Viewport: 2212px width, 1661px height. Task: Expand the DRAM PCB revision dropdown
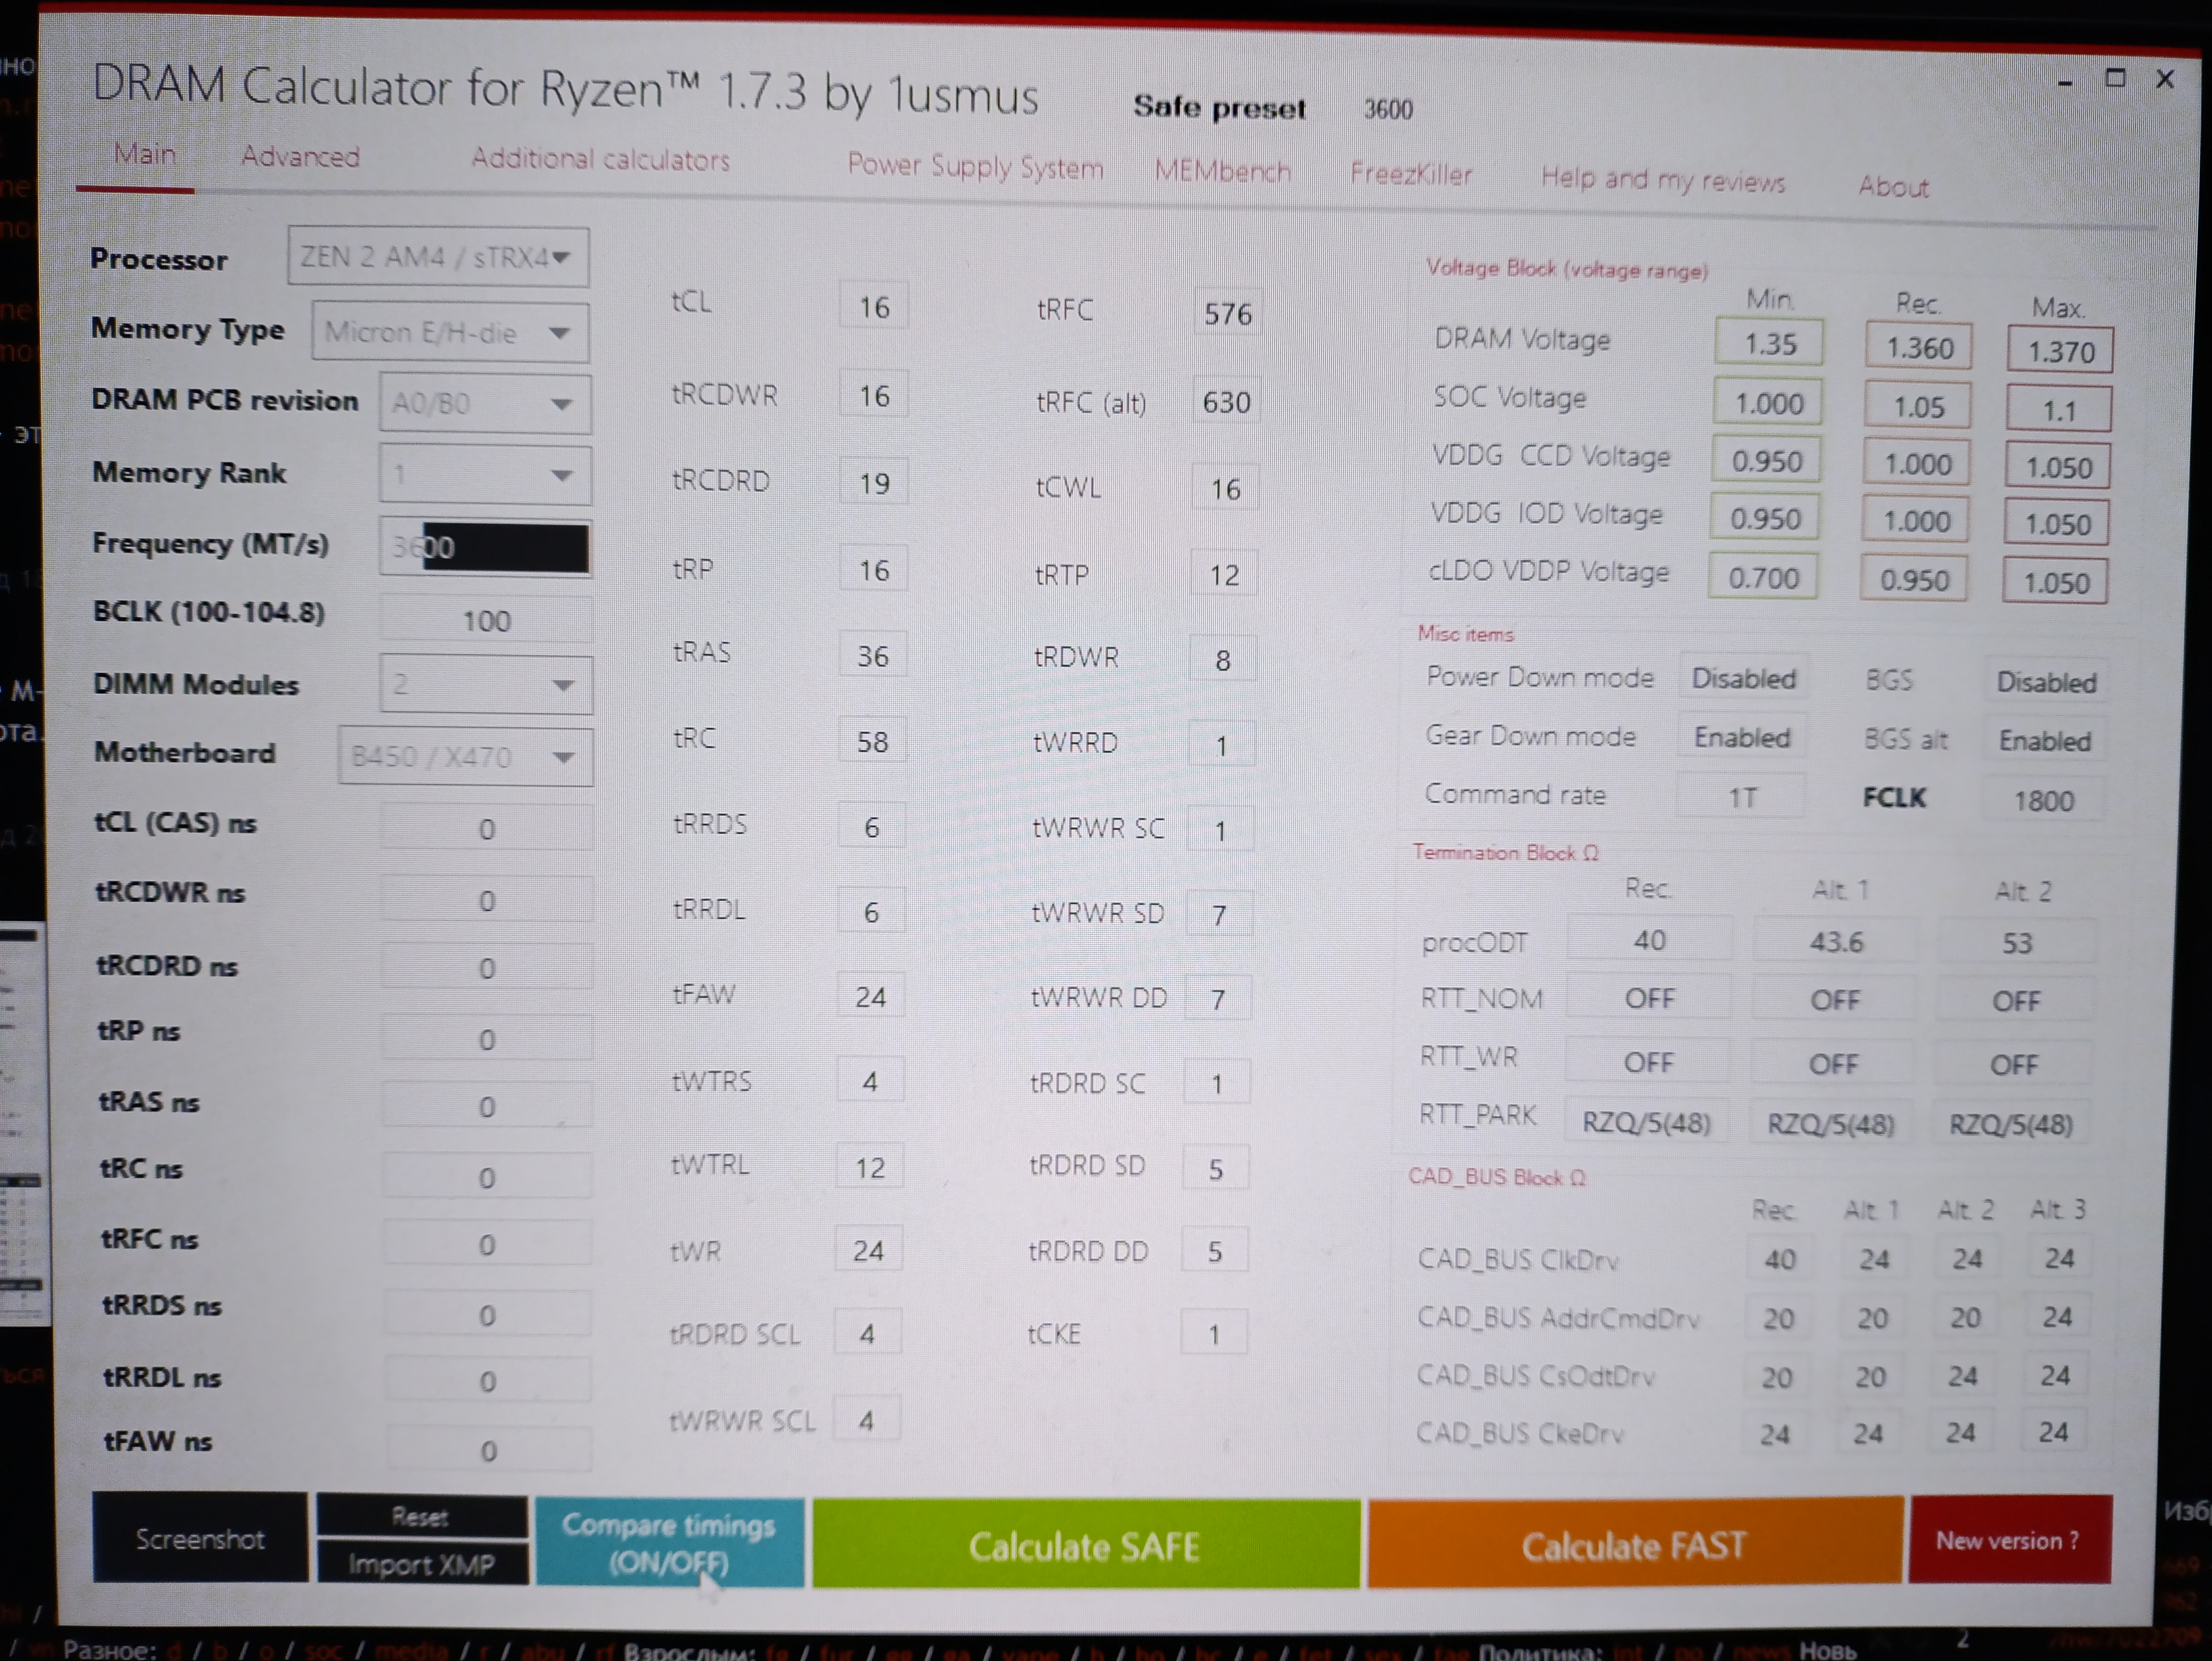pyautogui.click(x=485, y=404)
